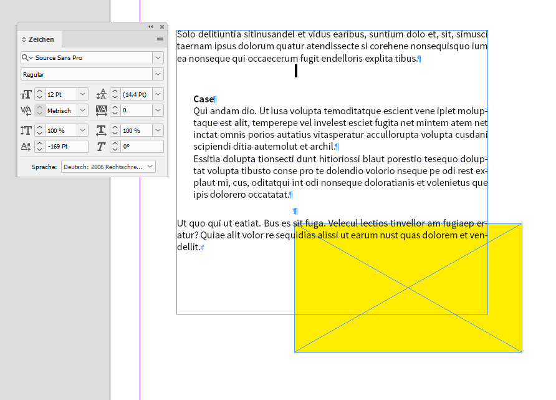Image resolution: width=556 pixels, height=400 pixels.
Task: Open the kerning dropdown
Action: (x=83, y=110)
